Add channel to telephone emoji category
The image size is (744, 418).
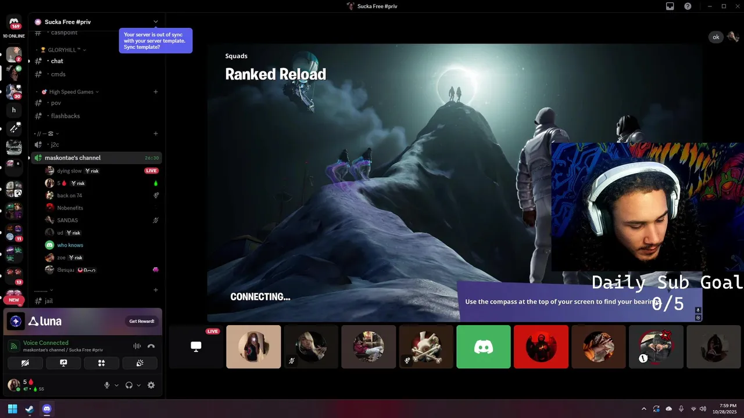coord(155,134)
